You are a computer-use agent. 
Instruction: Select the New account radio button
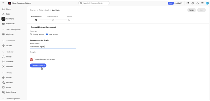coord(47,34)
